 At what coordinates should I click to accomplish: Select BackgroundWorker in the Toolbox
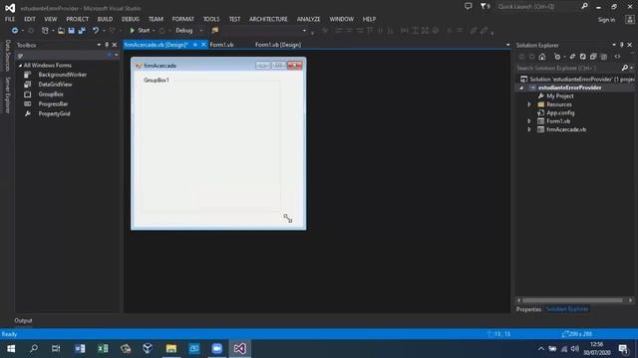pos(62,75)
